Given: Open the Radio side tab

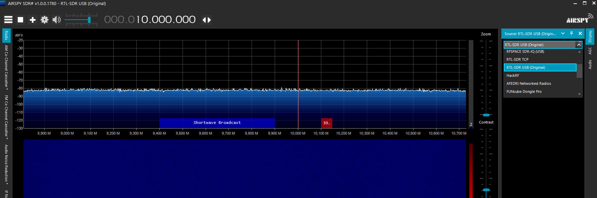Looking at the screenshot, I should coord(6,36).
